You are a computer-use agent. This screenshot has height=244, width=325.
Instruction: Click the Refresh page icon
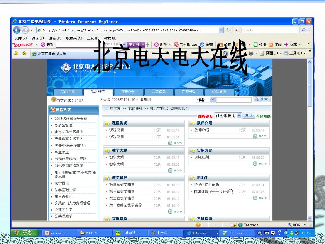[228, 30]
